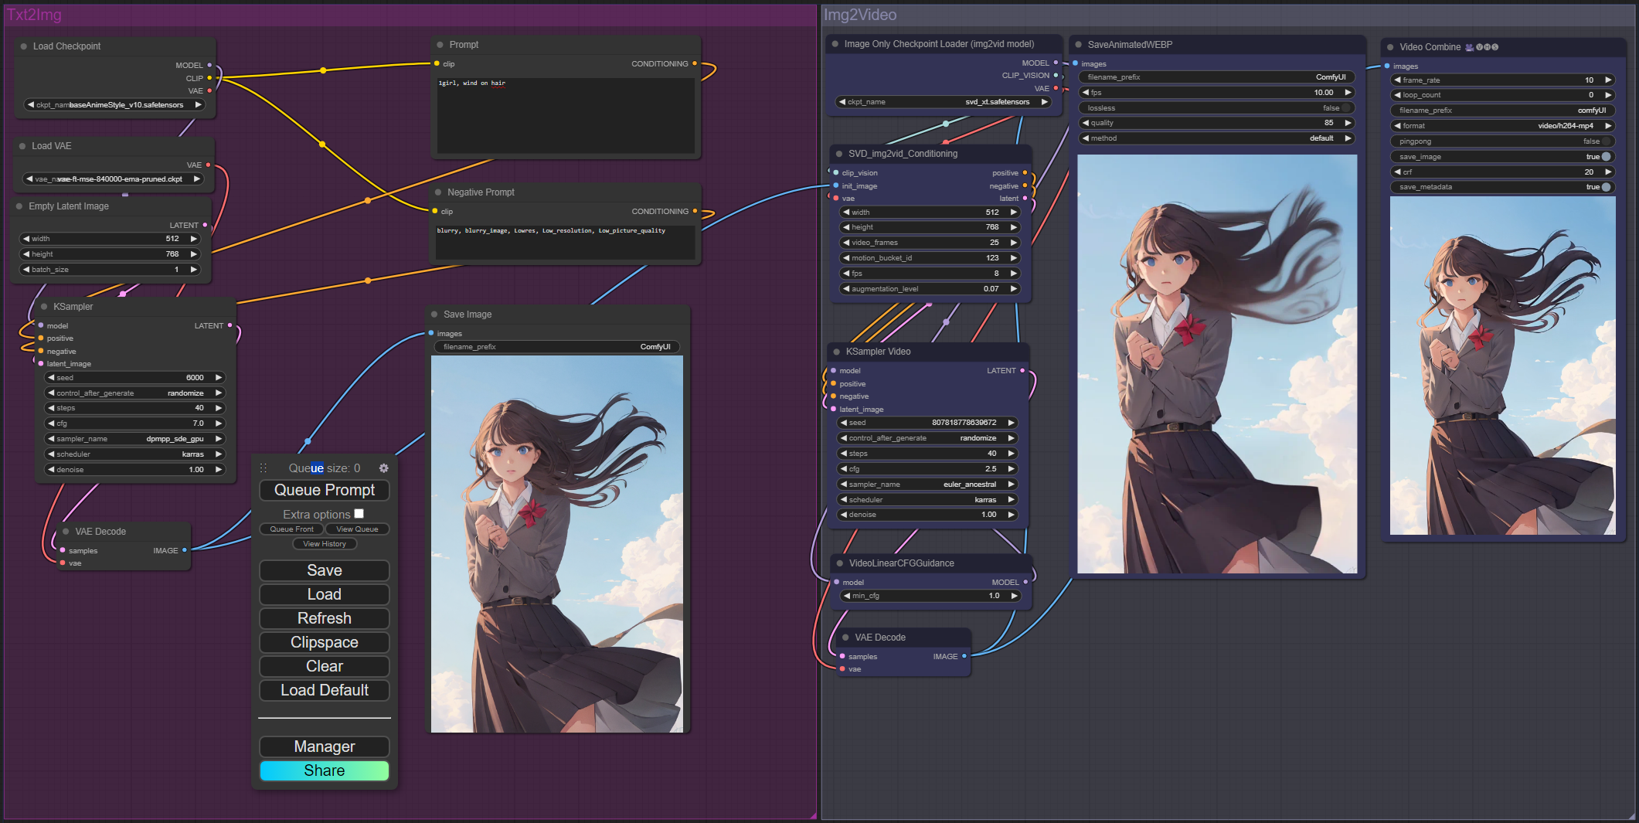Open settings via the gear icon

383,468
